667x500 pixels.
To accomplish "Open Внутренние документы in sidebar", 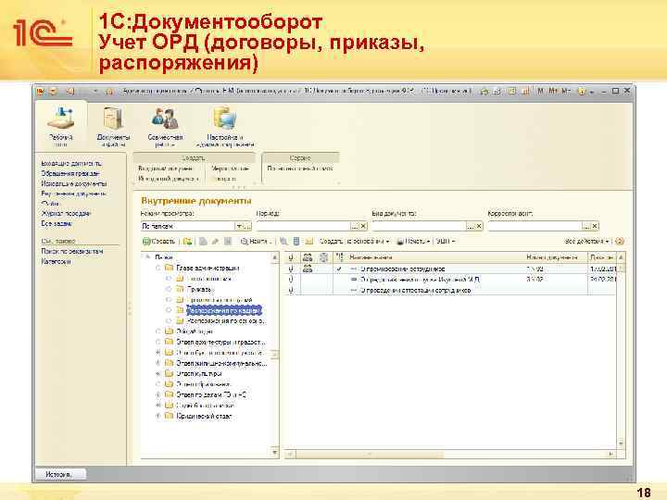I will [x=73, y=194].
